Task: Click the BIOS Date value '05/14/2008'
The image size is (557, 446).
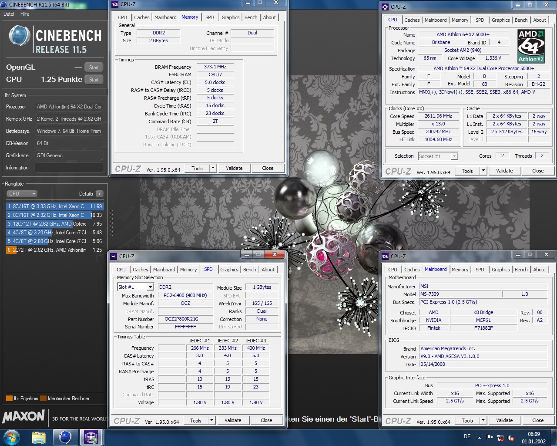Action: click(x=483, y=364)
